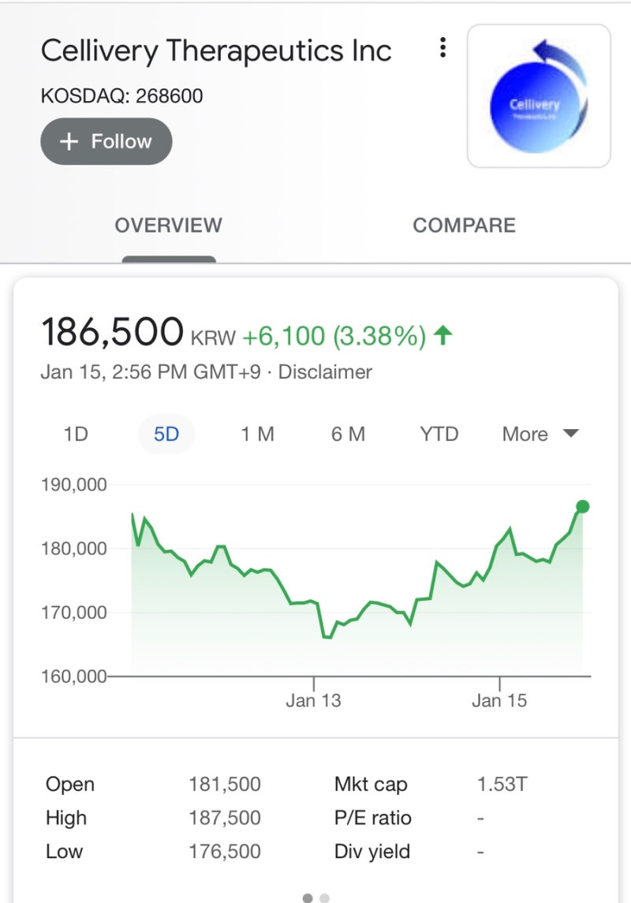Screen dimensions: 631x903
Task: Select the YTD time range
Action: coord(439,434)
